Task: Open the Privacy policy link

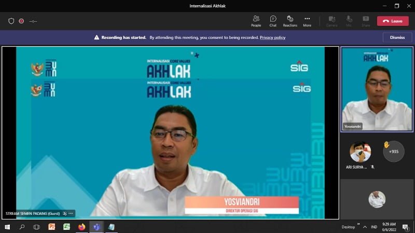Action: [272, 37]
